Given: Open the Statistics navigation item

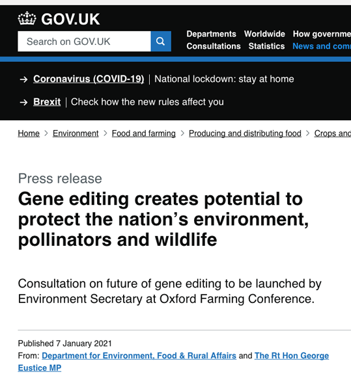Looking at the screenshot, I should [266, 46].
